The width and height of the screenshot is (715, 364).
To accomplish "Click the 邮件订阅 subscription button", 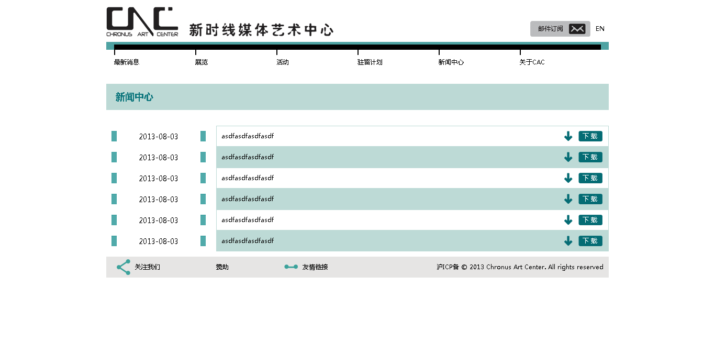I will point(551,29).
